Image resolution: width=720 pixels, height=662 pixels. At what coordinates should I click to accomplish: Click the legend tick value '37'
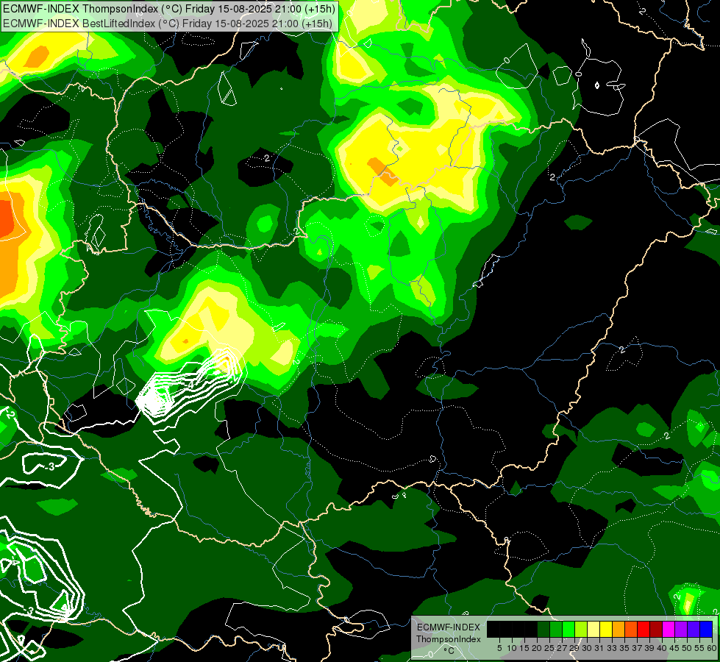638,648
